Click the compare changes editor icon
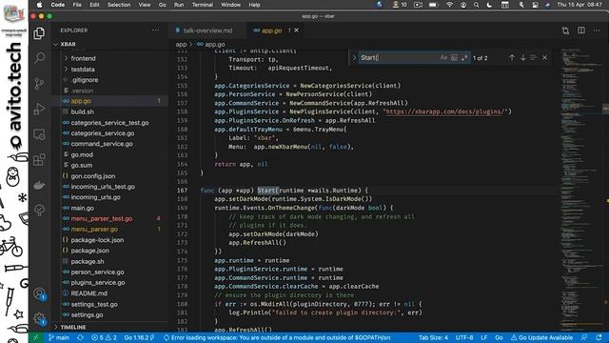 (565, 30)
